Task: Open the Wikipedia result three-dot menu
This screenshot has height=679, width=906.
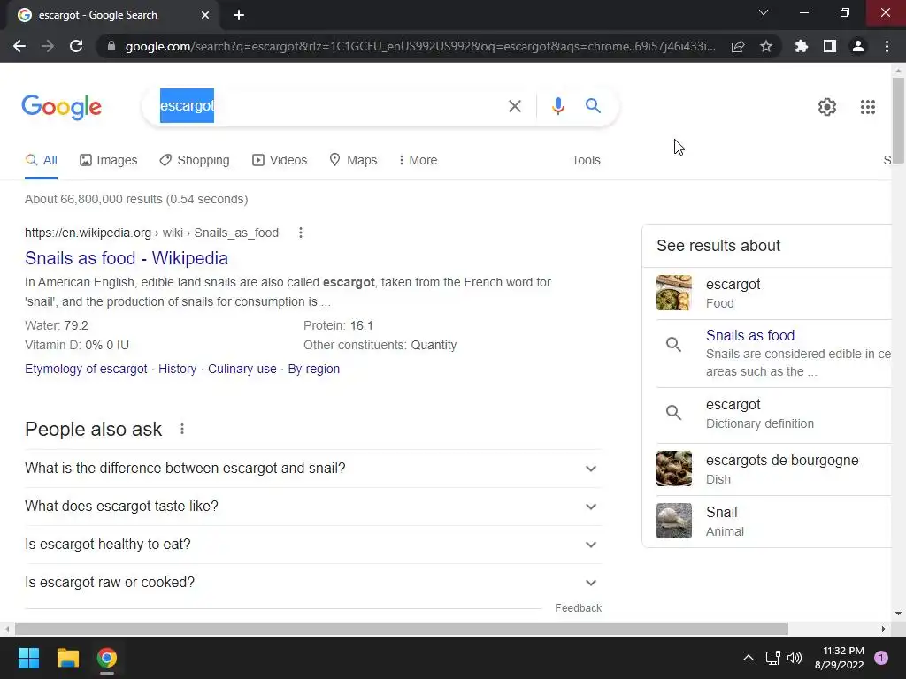Action: click(x=301, y=233)
